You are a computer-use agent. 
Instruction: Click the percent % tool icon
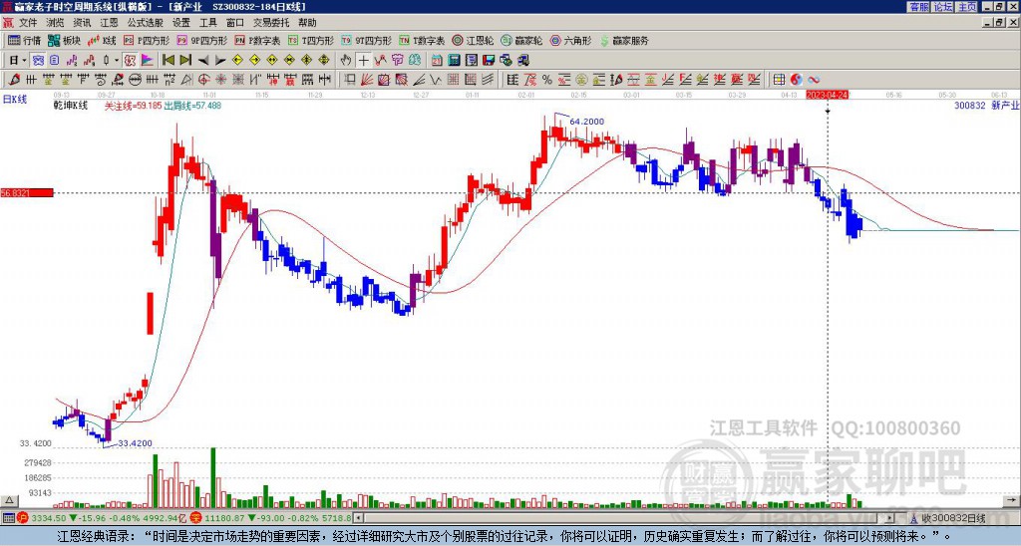[547, 80]
